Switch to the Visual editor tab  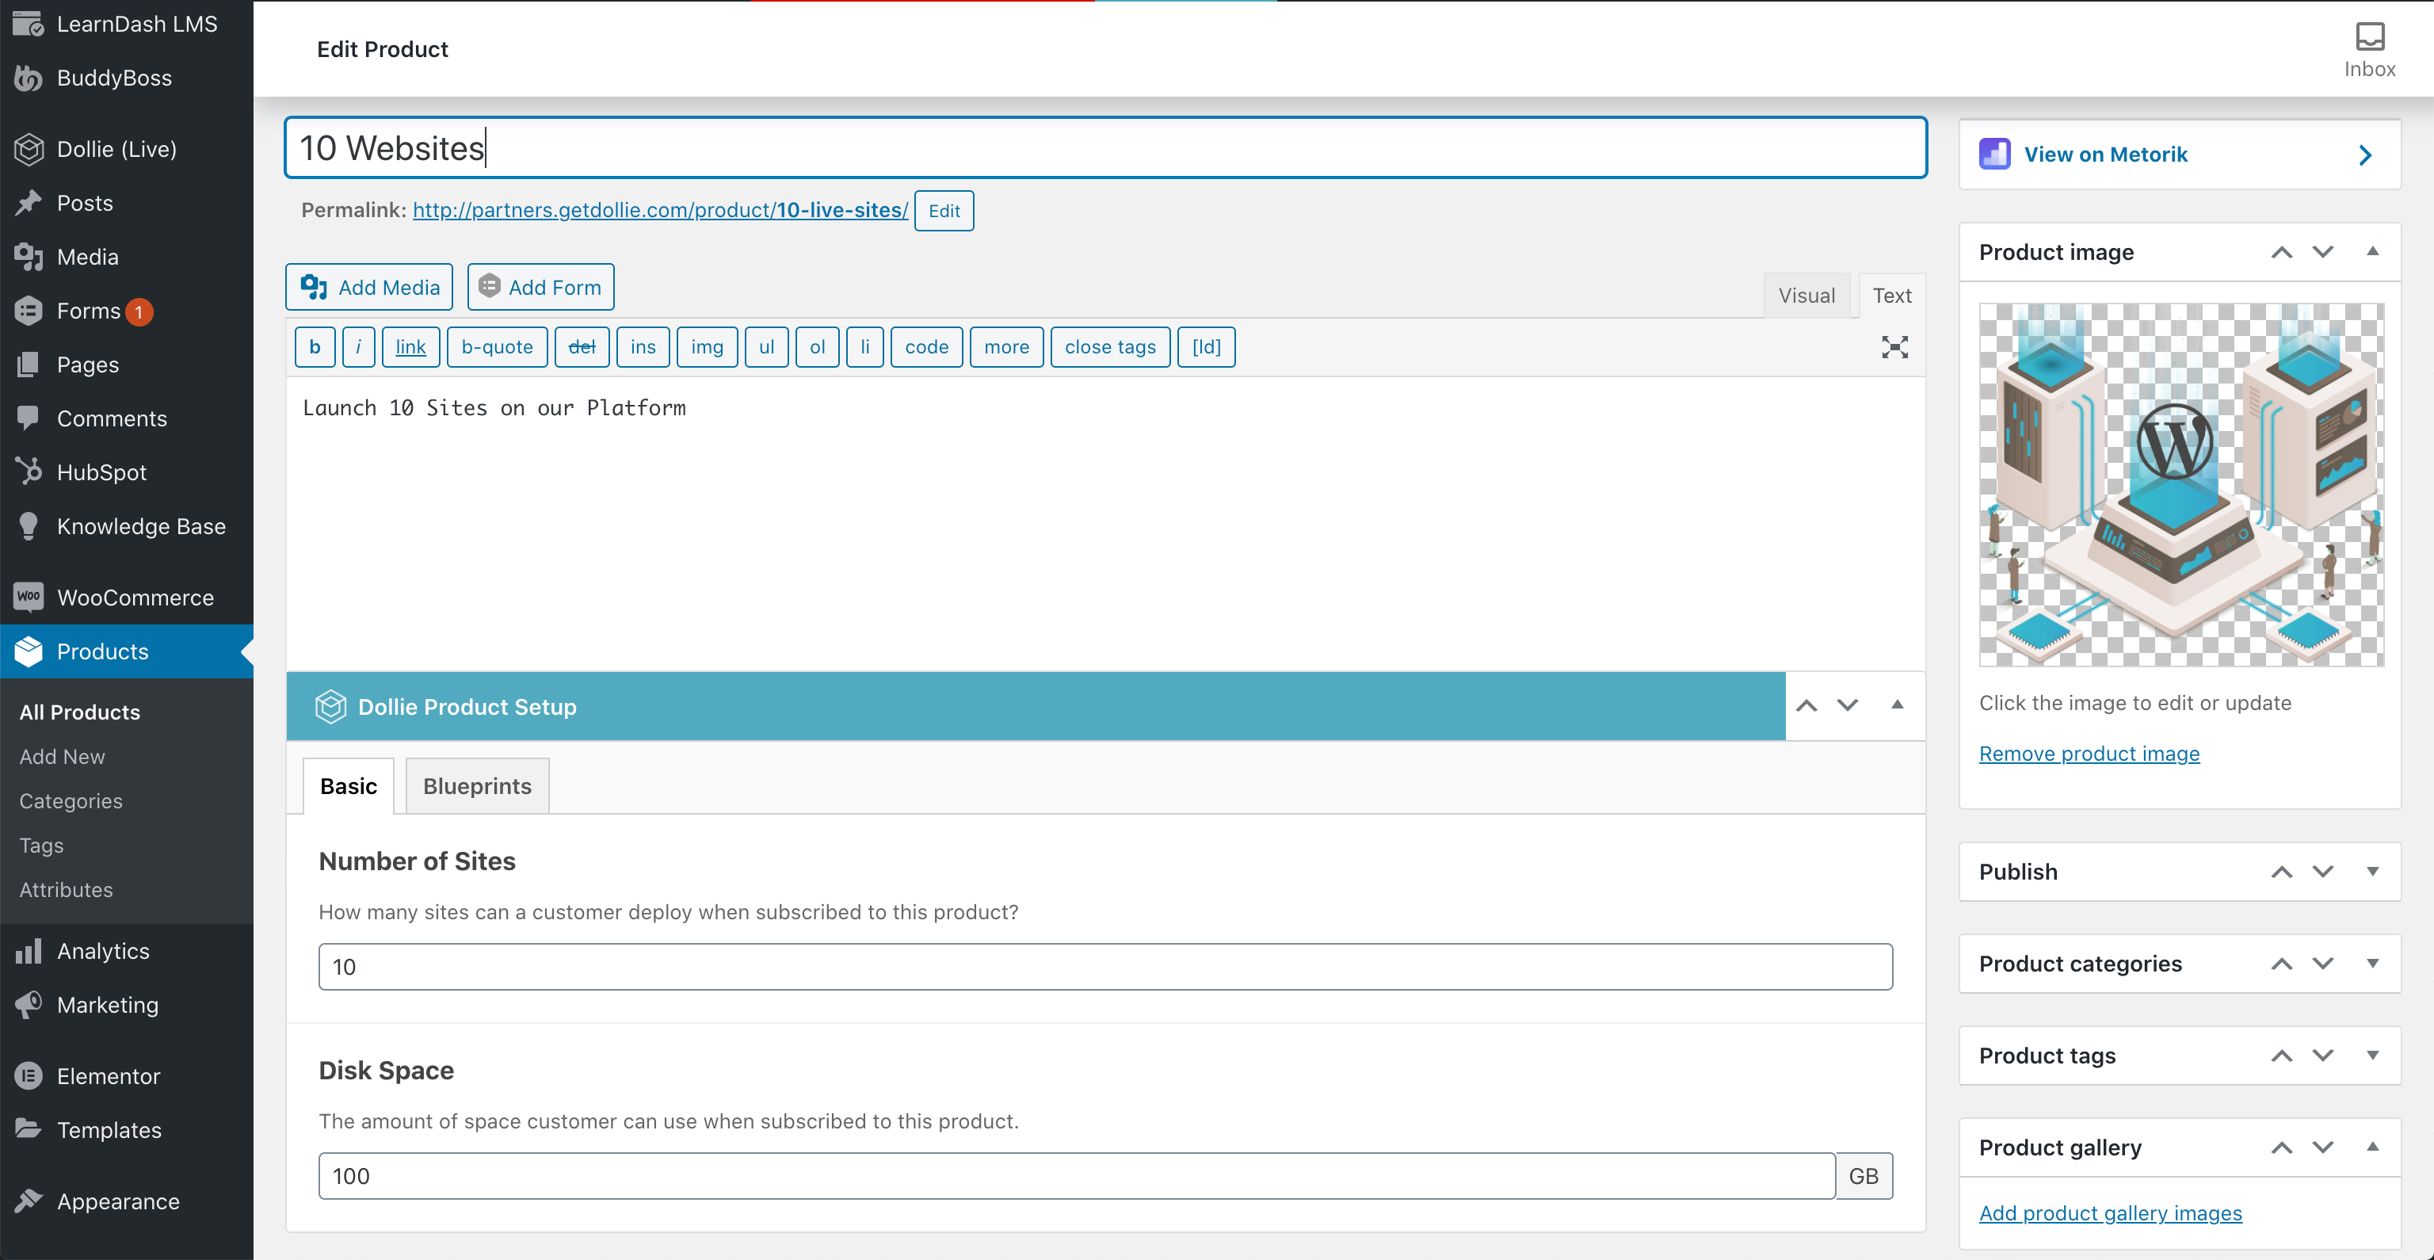[x=1806, y=294]
